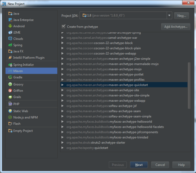Click the Java project type icon

10,14
